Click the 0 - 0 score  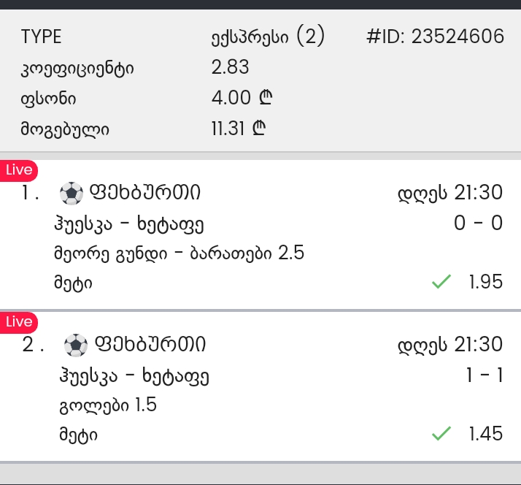coord(478,223)
